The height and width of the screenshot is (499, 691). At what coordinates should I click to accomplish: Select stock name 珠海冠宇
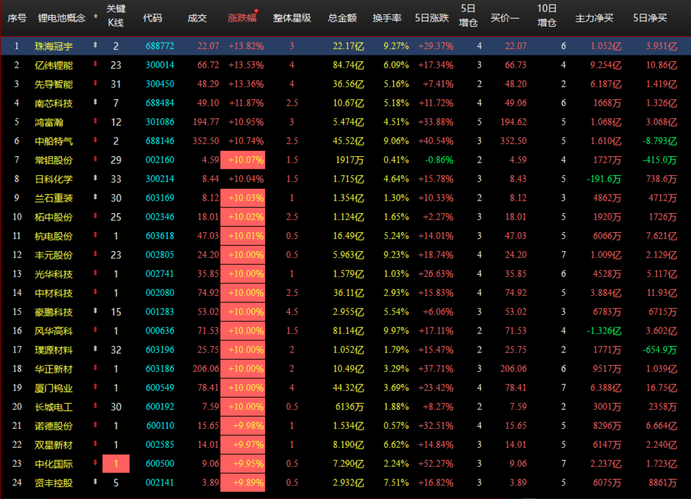54,46
